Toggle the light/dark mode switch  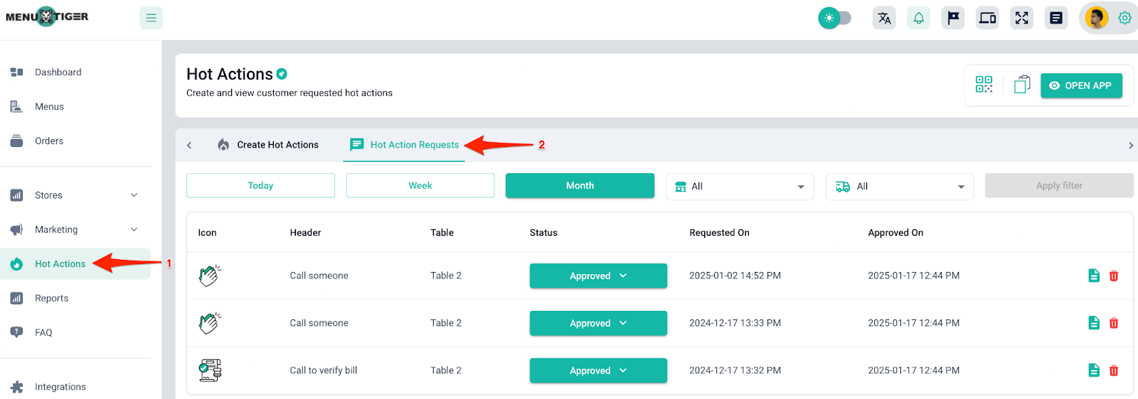(834, 18)
